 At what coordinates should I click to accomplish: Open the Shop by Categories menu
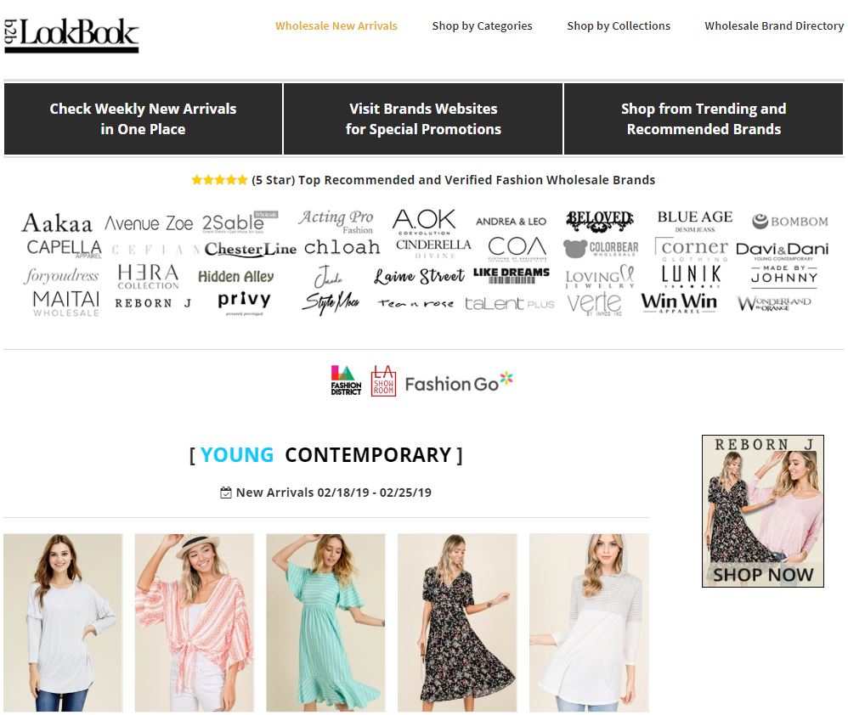[482, 26]
